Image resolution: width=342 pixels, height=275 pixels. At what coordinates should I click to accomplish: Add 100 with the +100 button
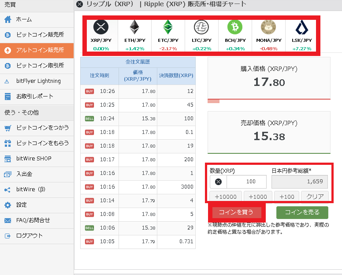coord(286,197)
